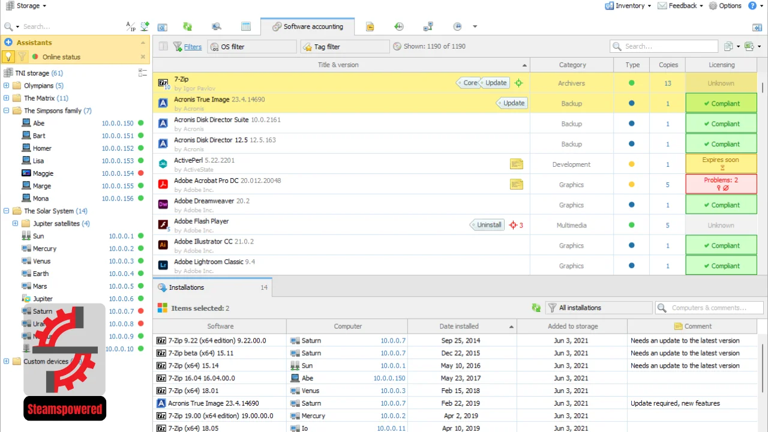768x432 pixels.
Task: Click the add computer icon with green plus
Action: tap(145, 26)
